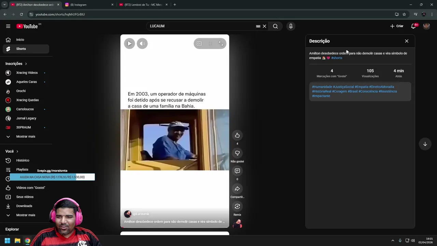Open the account avatar menu
The height and width of the screenshot is (246, 437).
pyautogui.click(x=426, y=26)
